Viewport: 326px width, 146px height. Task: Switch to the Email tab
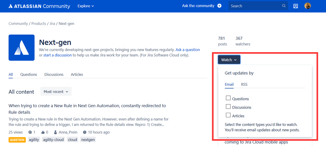coord(229,84)
